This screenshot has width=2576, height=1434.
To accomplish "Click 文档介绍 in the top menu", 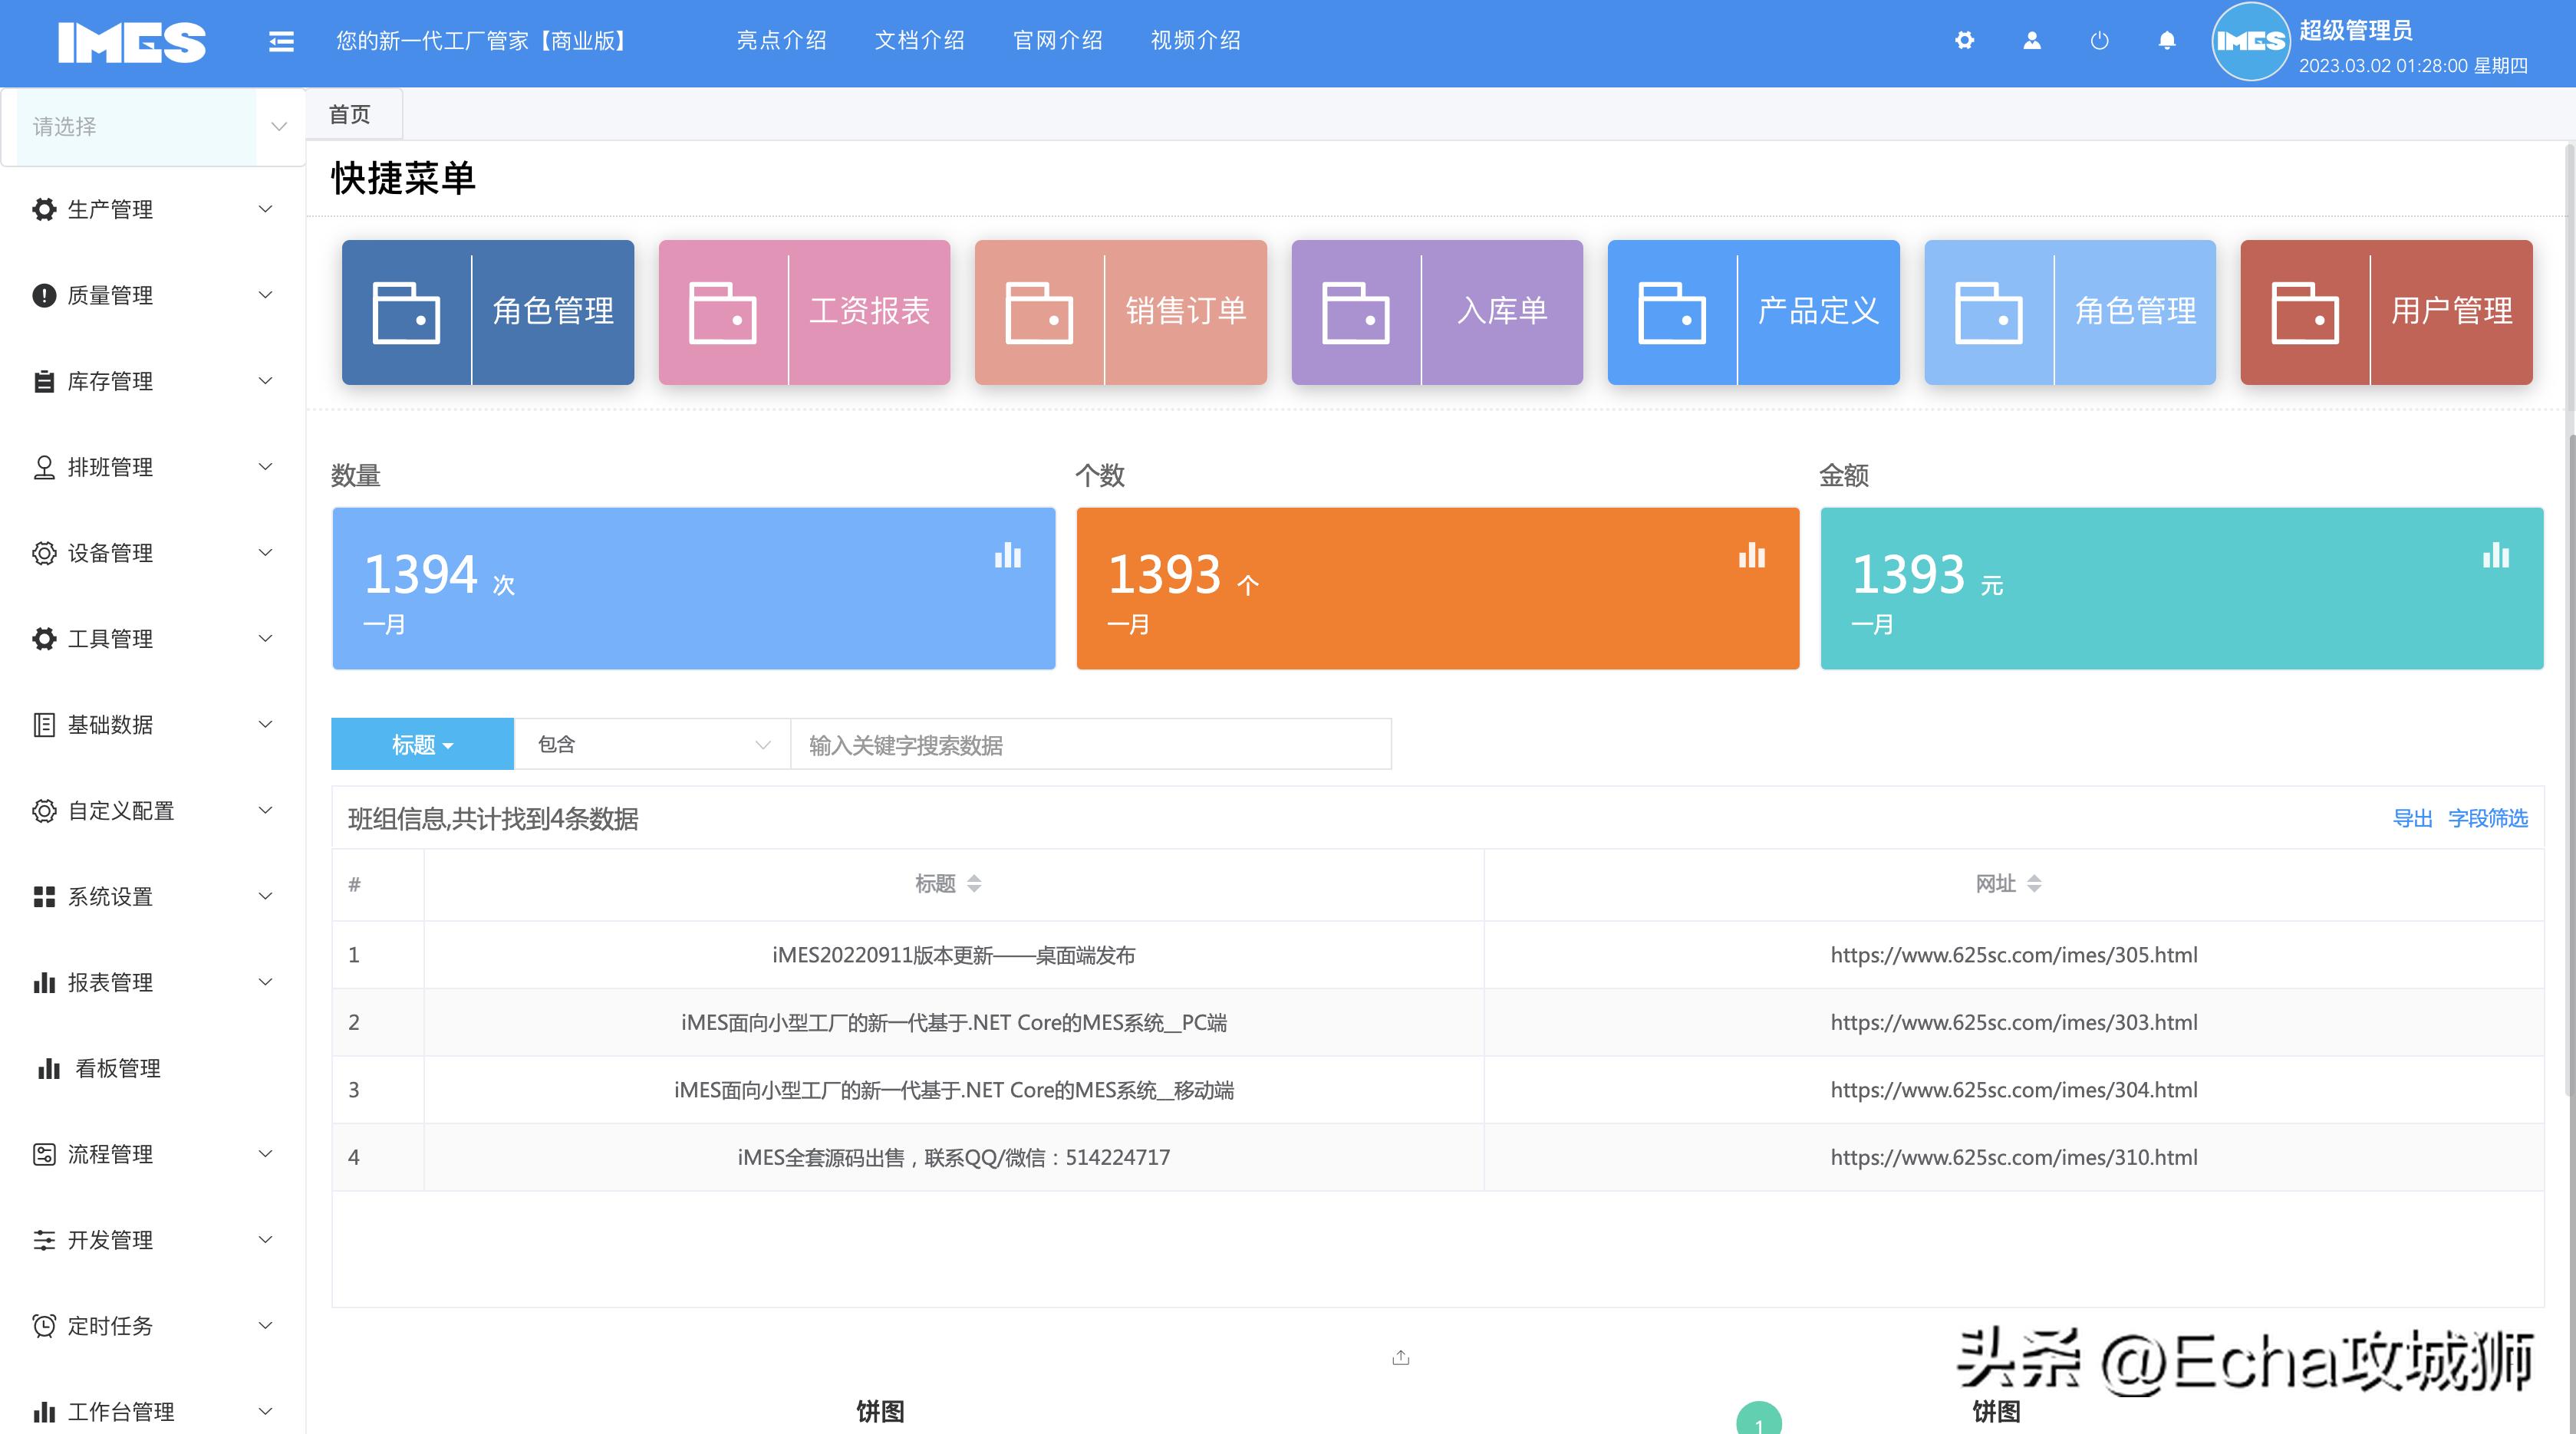I will [919, 41].
